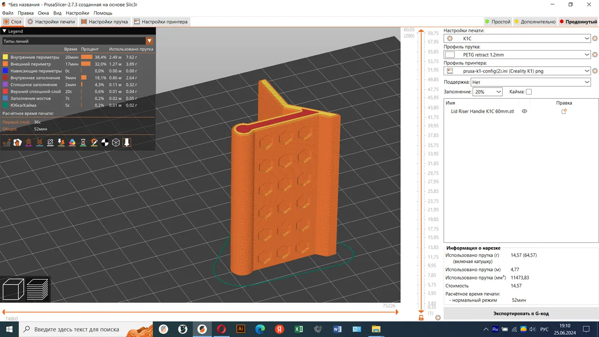Toggle pause print markers via the hourglass icon
Image resolution: width=599 pixels, height=337 pixels.
point(83,142)
